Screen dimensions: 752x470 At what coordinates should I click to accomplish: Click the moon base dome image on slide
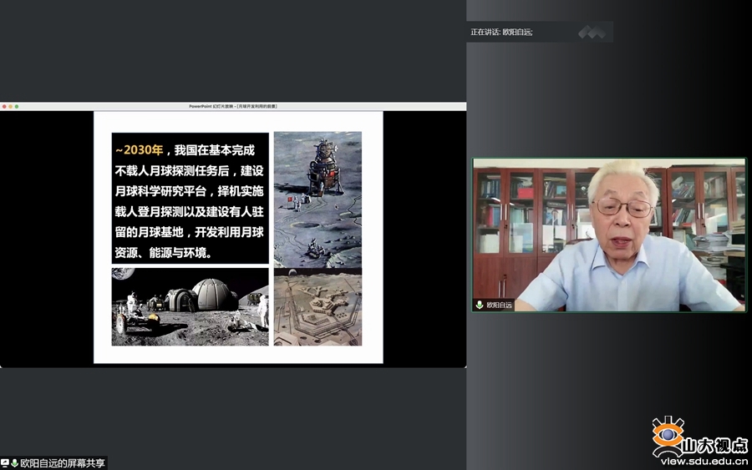coord(190,306)
